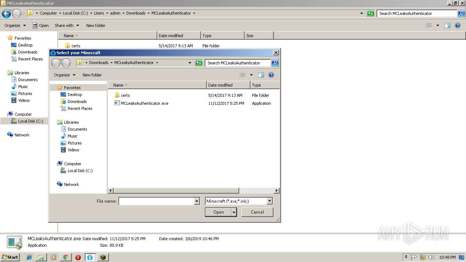Show preview pane in the Explorer window
Image resolution: width=466 pixels, height=262 pixels.
(x=447, y=25)
